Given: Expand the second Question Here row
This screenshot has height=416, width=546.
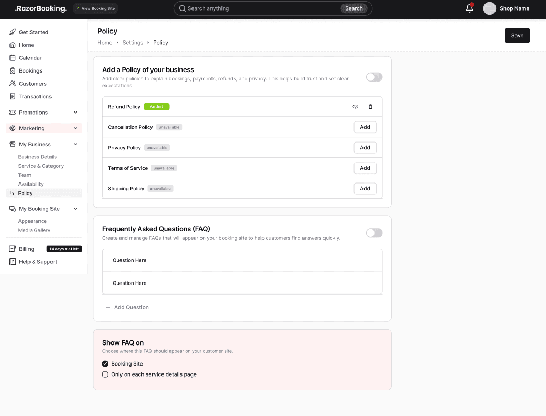Looking at the screenshot, I should 242,283.
